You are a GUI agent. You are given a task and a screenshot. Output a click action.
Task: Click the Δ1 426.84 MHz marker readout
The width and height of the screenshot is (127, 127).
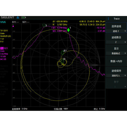point(60,22)
